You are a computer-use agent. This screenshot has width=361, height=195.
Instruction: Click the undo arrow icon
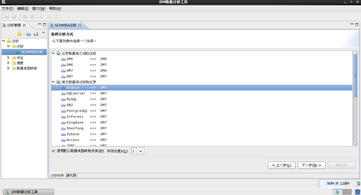tap(25, 16)
